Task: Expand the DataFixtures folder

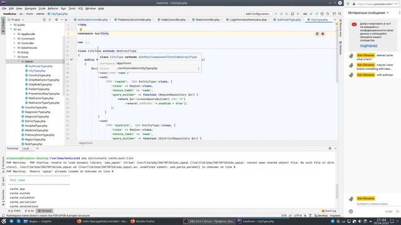Action: pos(14,47)
